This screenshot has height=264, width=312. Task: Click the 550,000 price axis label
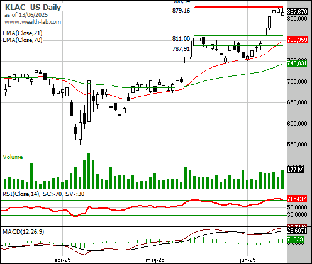tap(298, 145)
